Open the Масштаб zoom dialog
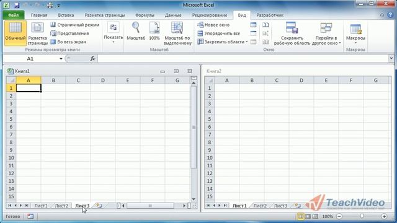This screenshot has height=223, width=397. [x=136, y=31]
